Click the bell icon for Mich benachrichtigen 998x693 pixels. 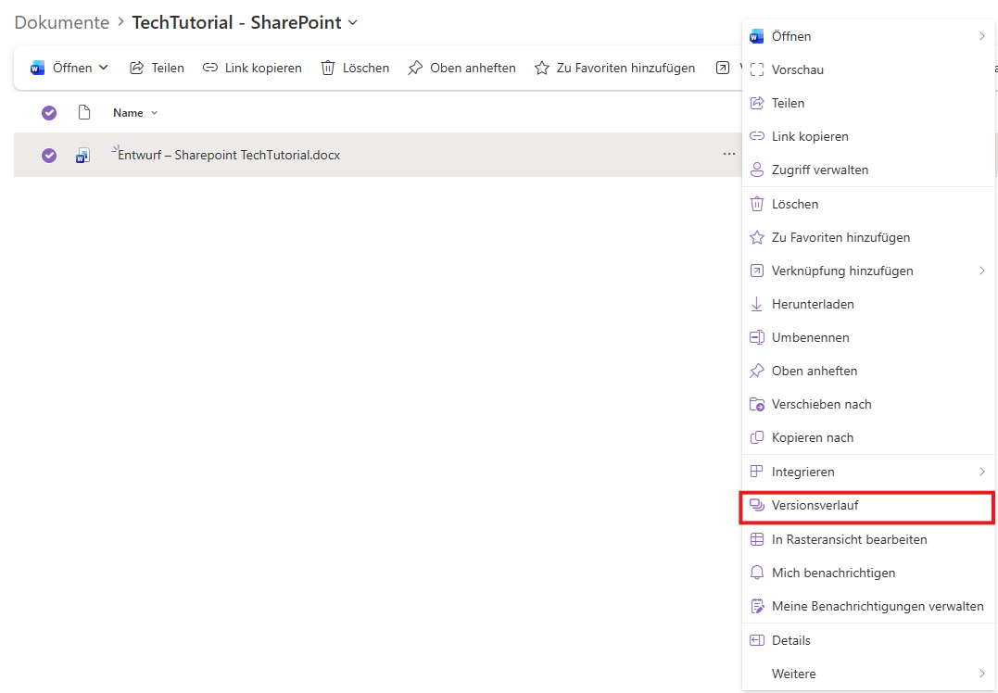757,573
